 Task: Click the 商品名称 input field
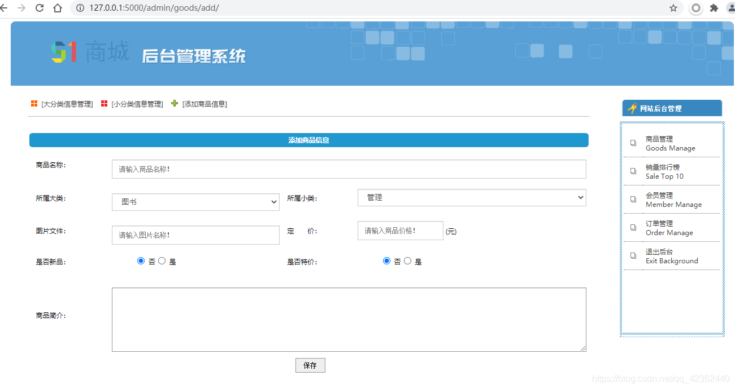349,169
